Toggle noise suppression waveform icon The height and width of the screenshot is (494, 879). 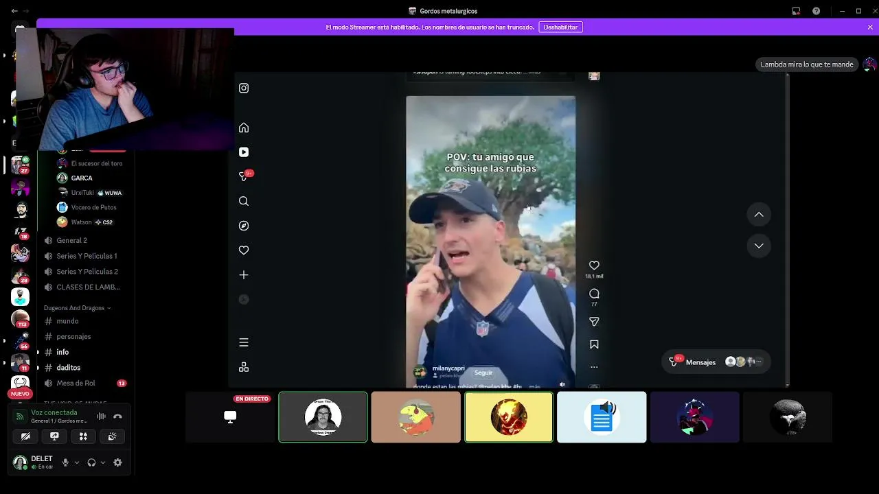click(x=101, y=416)
